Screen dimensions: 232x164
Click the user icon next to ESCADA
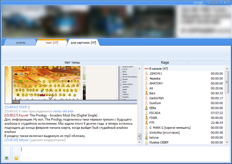point(147,113)
